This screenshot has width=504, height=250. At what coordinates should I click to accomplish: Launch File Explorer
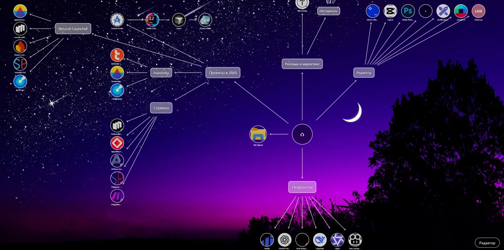[258, 134]
